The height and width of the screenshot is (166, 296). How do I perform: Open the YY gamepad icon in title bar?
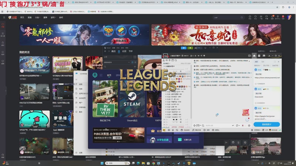(264, 56)
